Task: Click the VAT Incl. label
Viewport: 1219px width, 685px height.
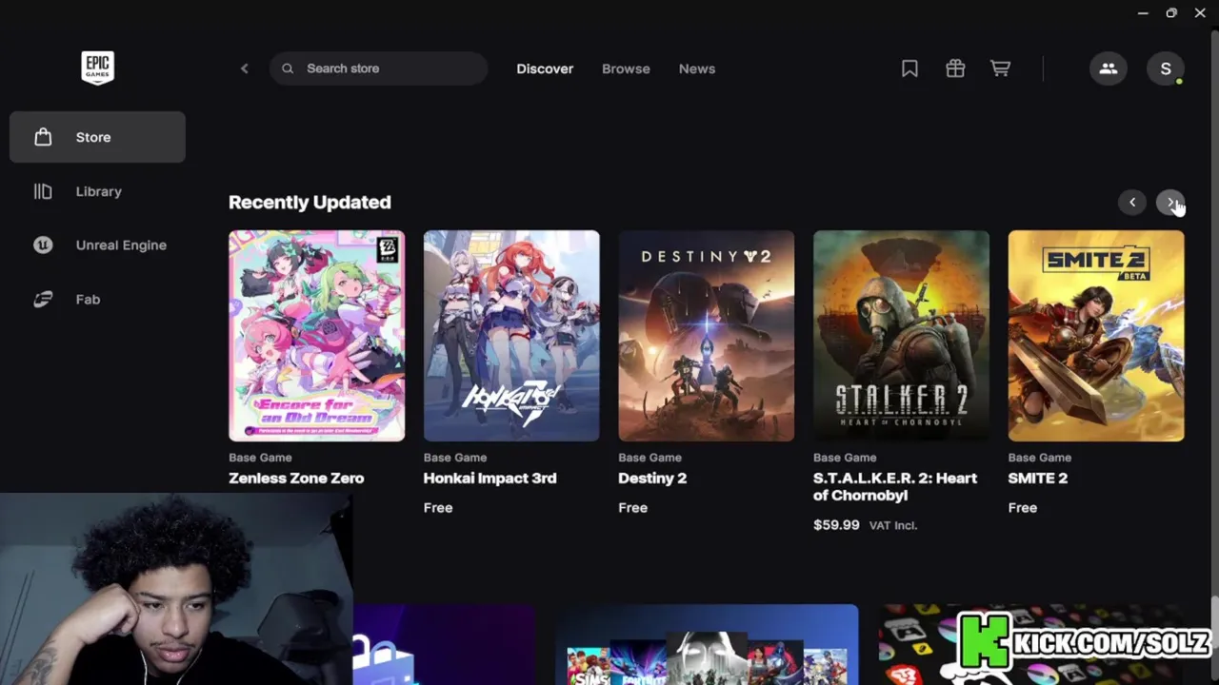Action: 893,525
